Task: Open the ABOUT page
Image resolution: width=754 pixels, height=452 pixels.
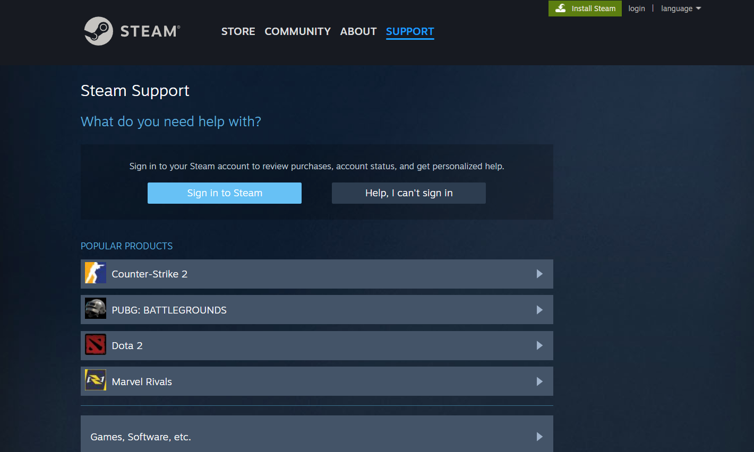Action: (x=358, y=31)
